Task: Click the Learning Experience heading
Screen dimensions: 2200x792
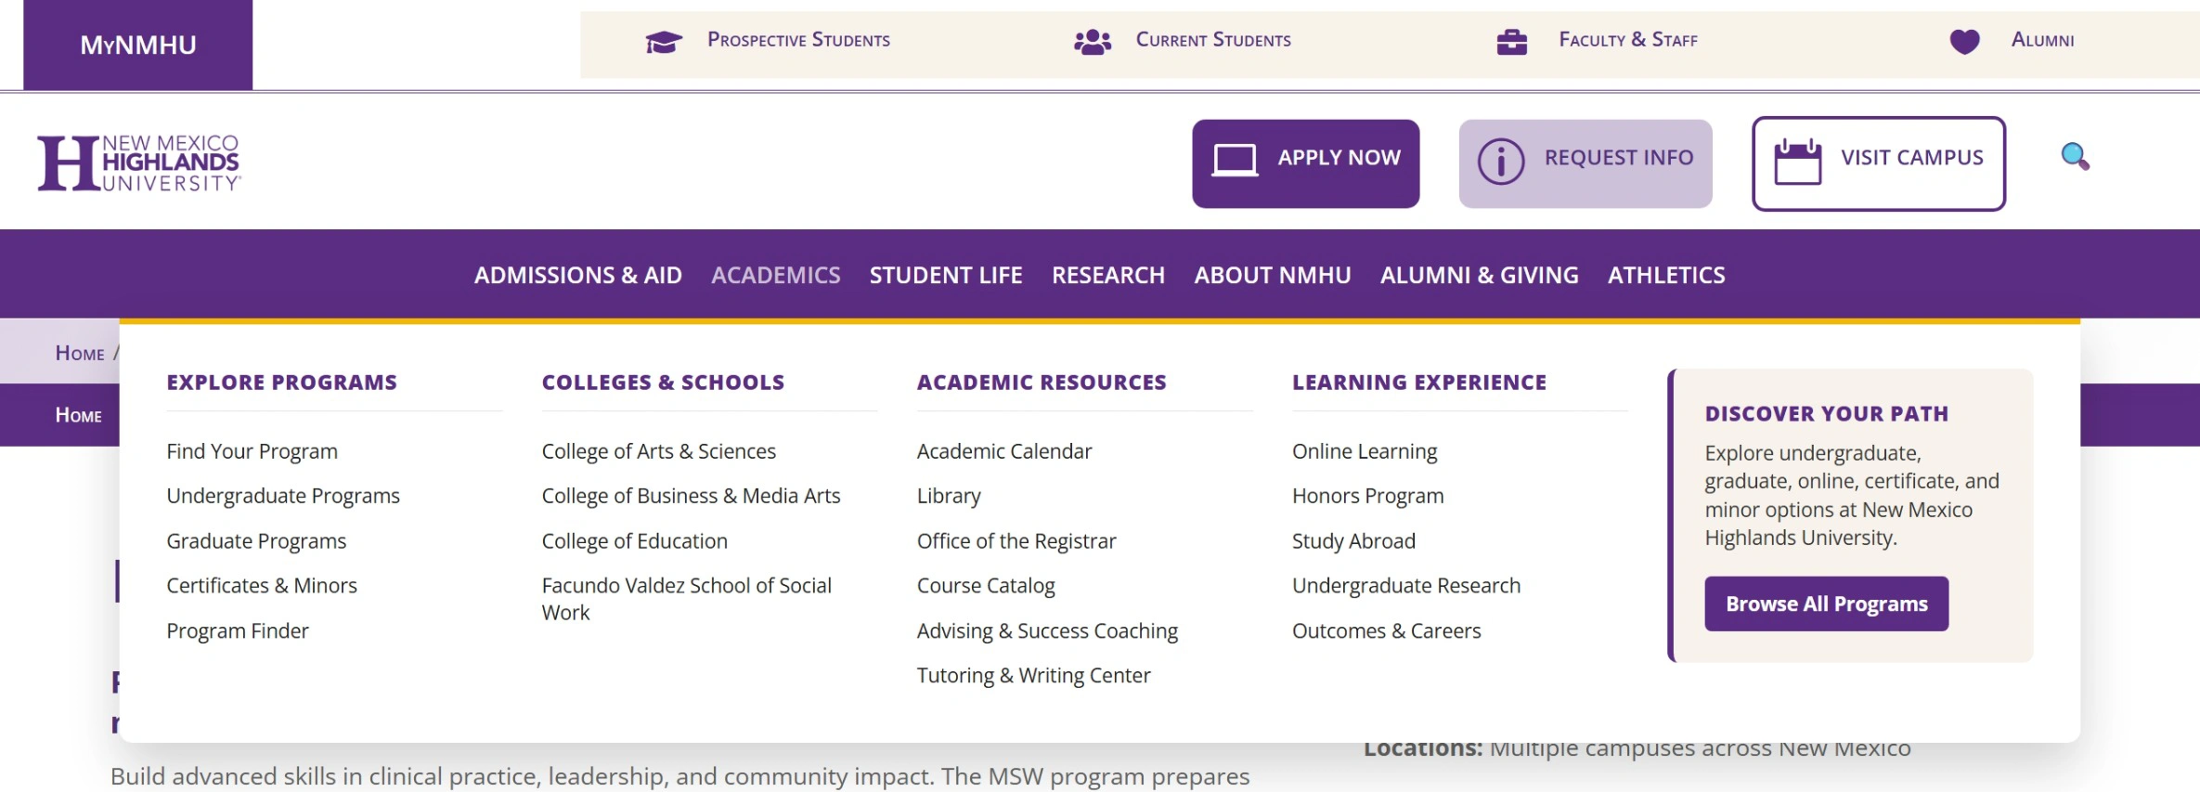Action: [1419, 383]
